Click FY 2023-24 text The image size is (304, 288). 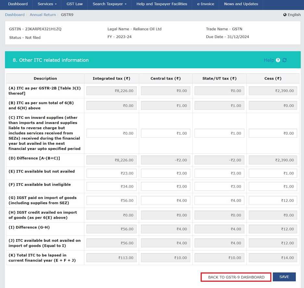pyautogui.click(x=120, y=37)
